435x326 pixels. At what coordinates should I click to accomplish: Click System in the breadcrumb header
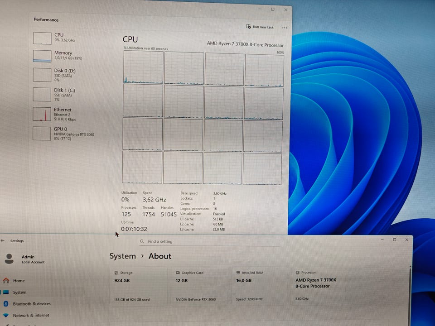point(122,256)
